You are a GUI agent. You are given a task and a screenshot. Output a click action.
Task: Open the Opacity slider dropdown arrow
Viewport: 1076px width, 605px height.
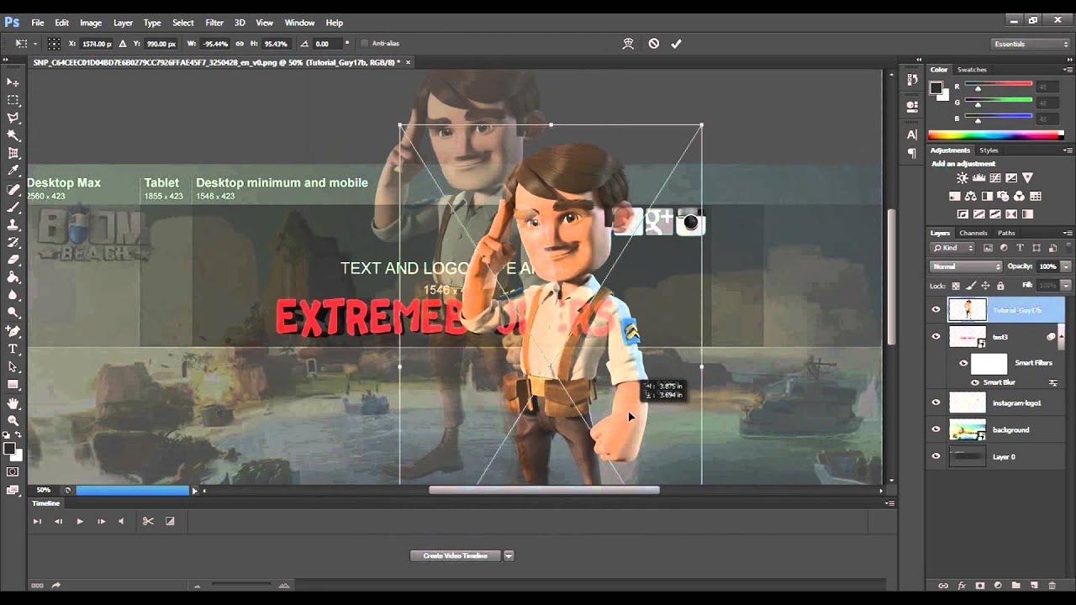coord(1066,266)
